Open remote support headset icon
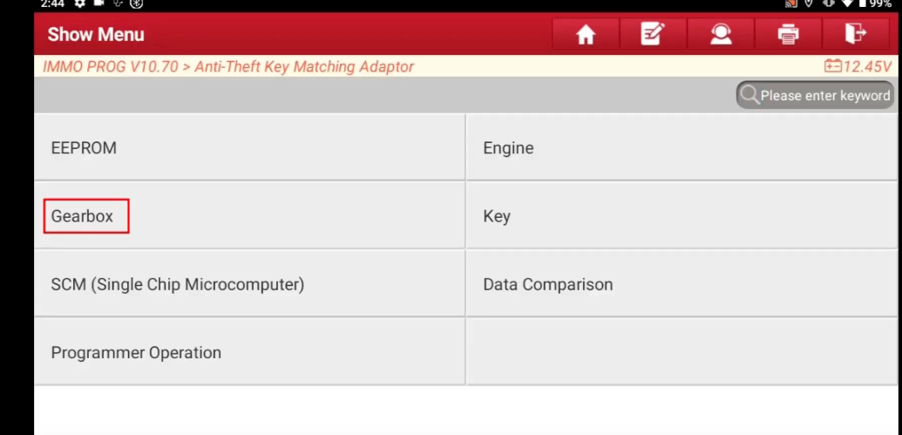This screenshot has height=435, width=902. coord(720,35)
